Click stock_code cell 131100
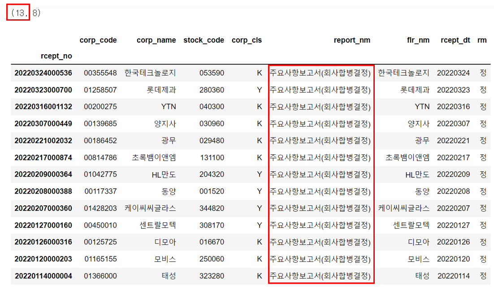The width and height of the screenshot is (494, 291). coord(212,158)
